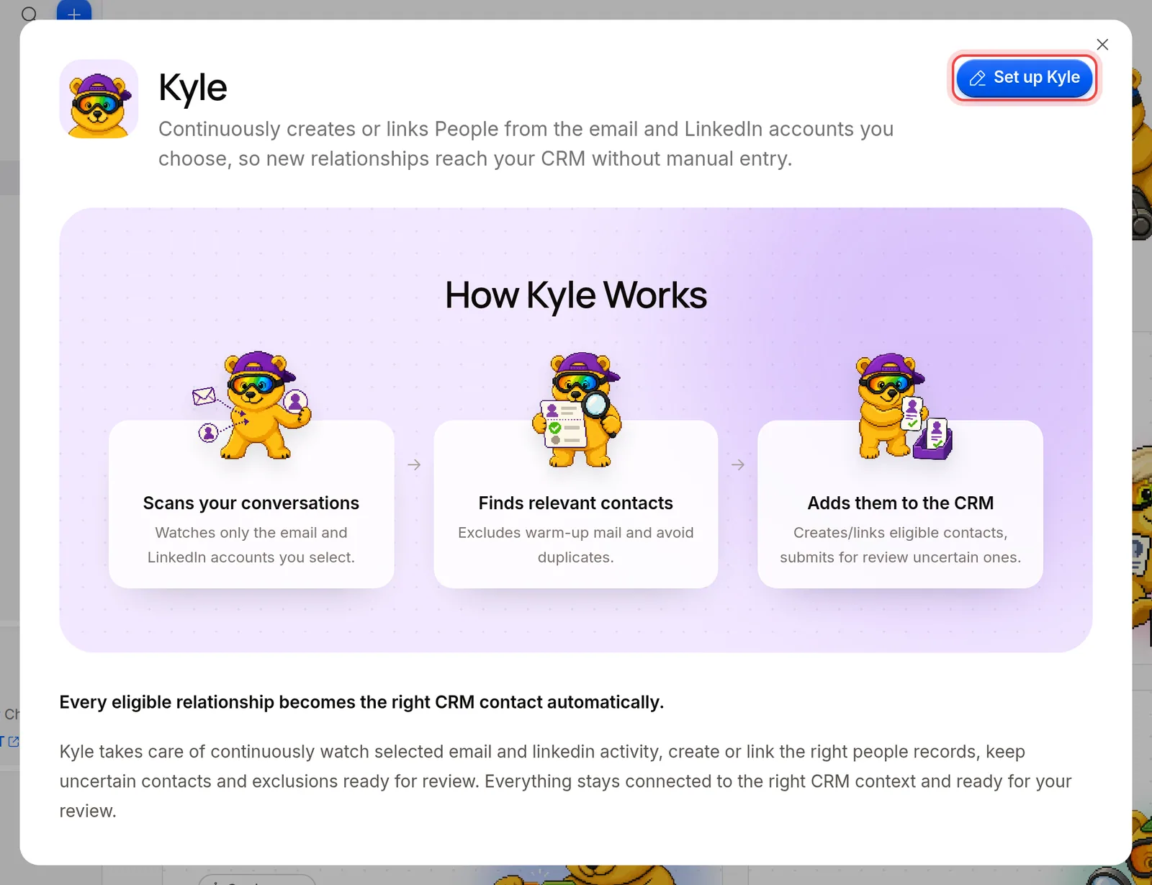Screen dimensions: 1152x885
Task: Click the 'Kyle' title at the dialog top
Action: [x=193, y=88]
